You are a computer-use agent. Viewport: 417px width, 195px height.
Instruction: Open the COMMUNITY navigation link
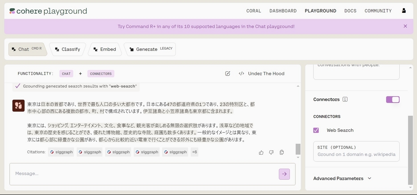[x=378, y=11]
